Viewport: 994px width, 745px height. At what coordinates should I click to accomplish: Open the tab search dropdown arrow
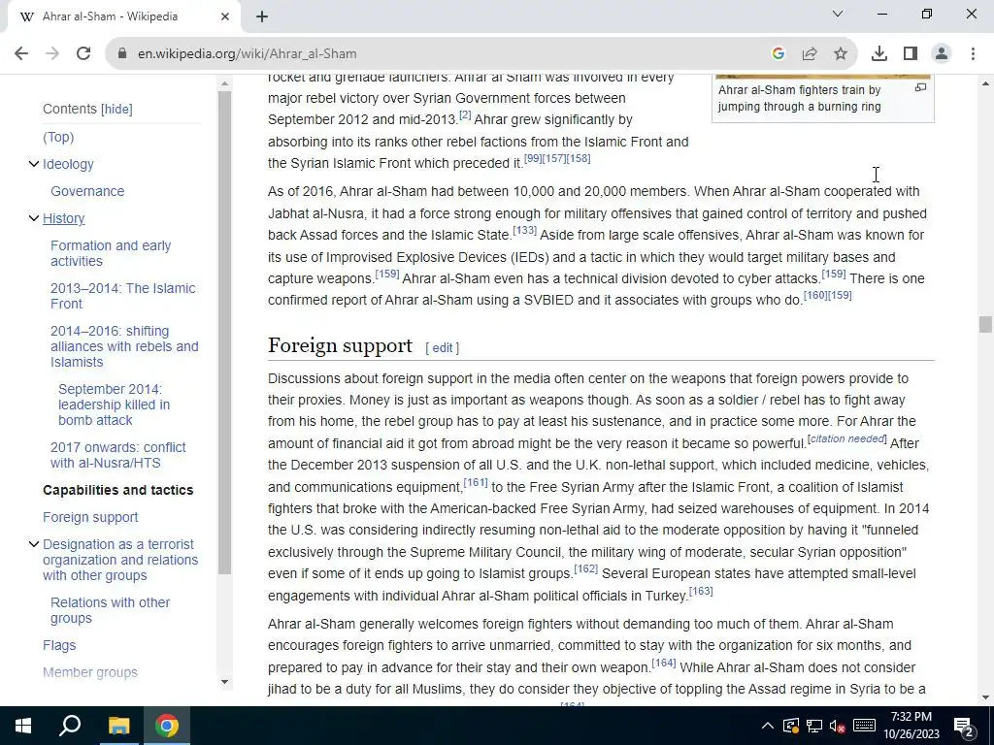click(x=838, y=14)
